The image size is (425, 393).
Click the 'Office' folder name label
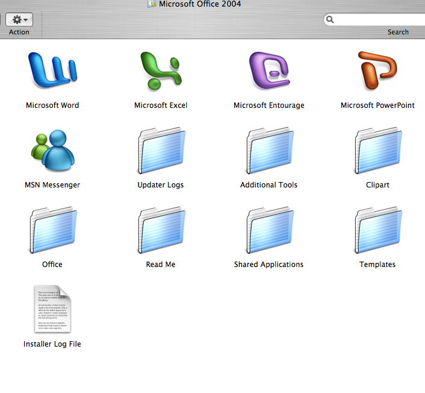click(52, 265)
